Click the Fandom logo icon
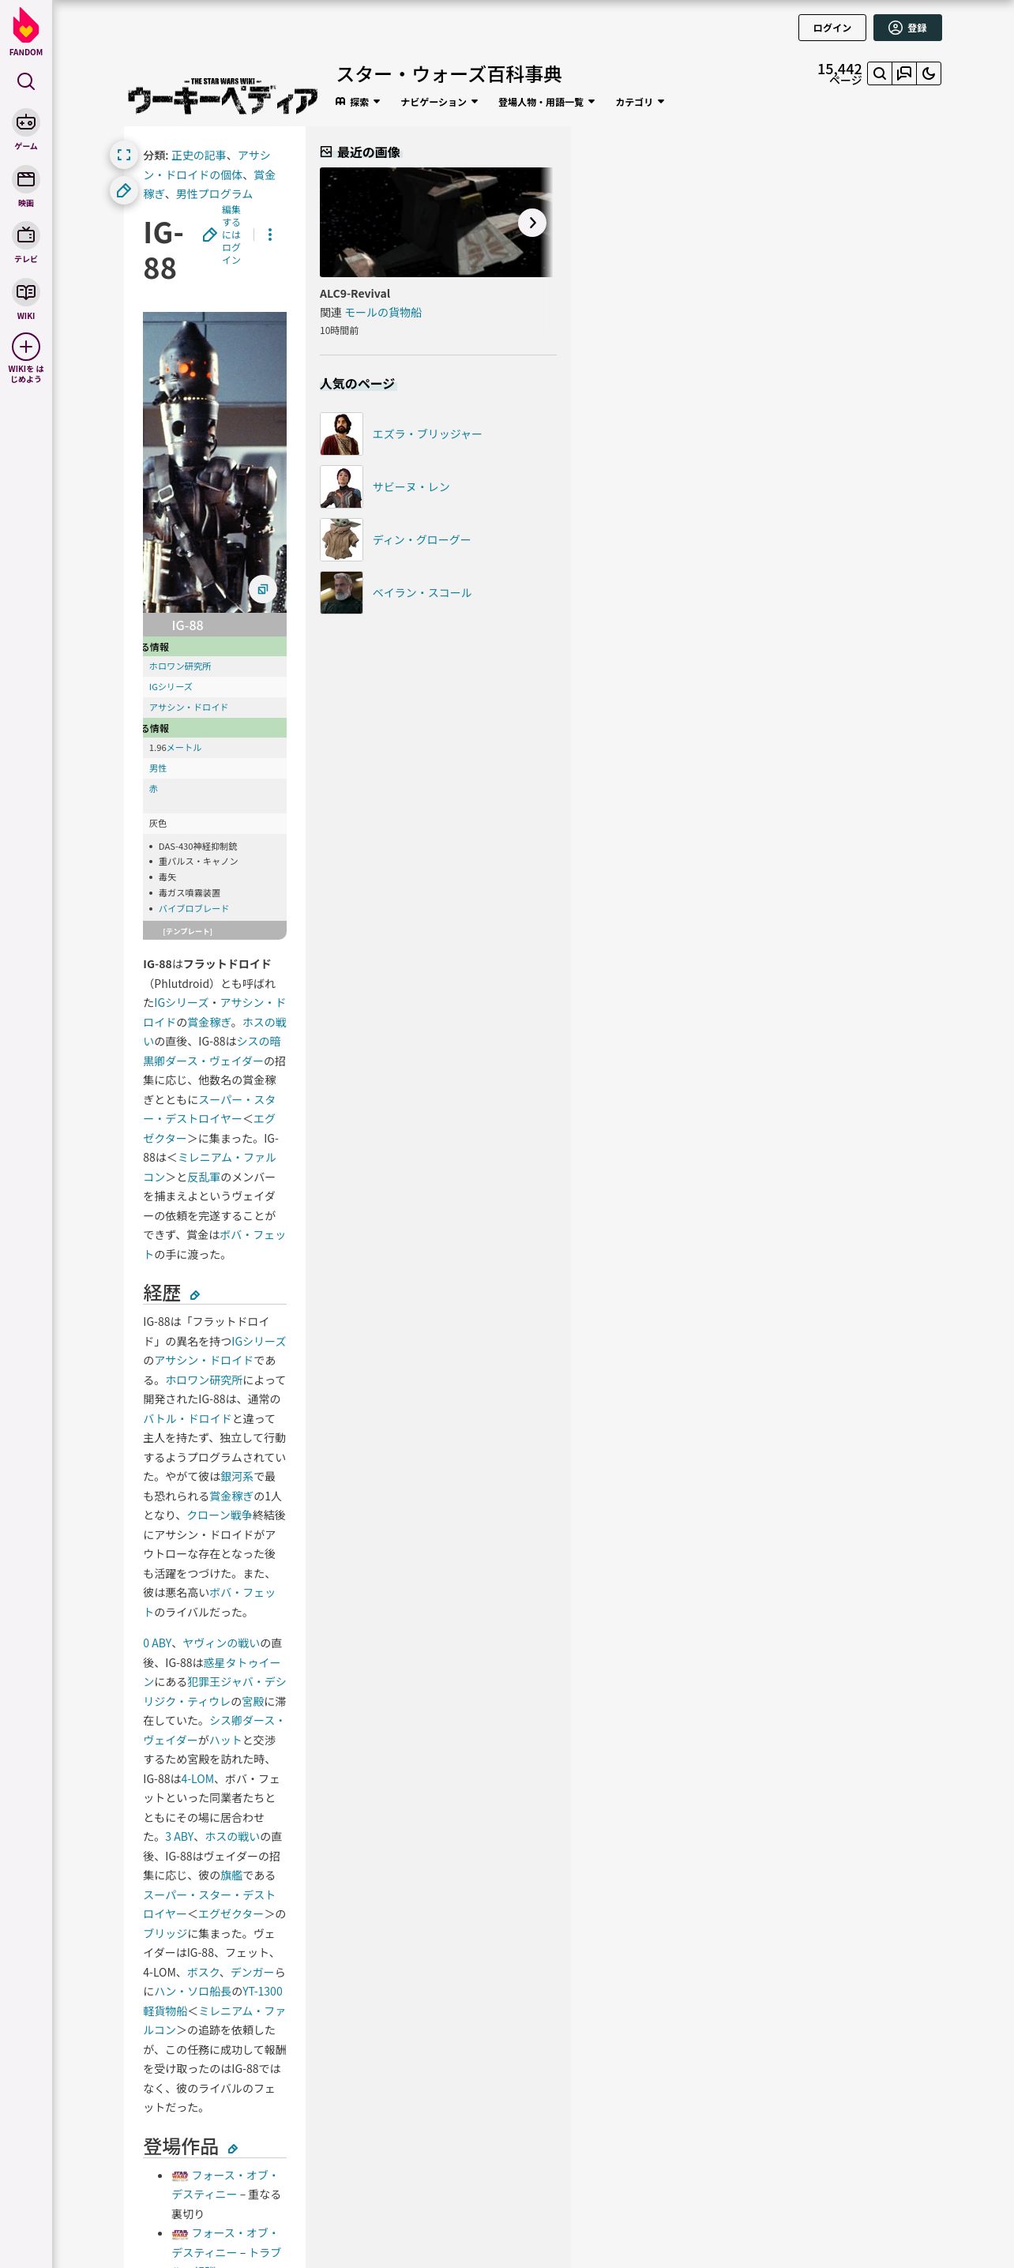 pos(25,26)
